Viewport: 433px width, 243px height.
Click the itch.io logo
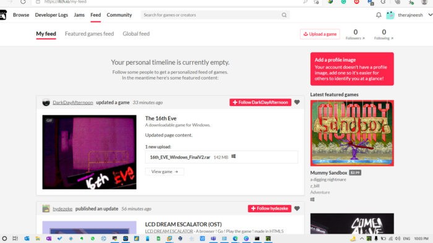[x=3, y=15]
